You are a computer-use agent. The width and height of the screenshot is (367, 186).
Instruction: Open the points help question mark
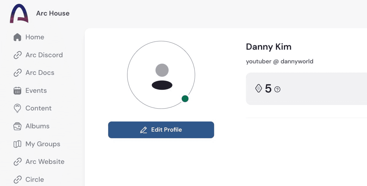pos(277,89)
